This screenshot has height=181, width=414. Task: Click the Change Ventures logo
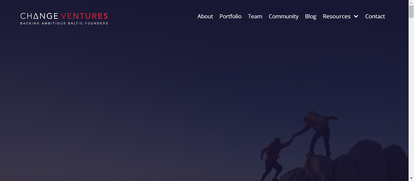(64, 19)
